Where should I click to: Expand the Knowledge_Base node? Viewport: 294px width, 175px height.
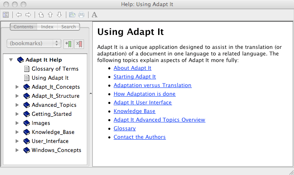pos(17,132)
